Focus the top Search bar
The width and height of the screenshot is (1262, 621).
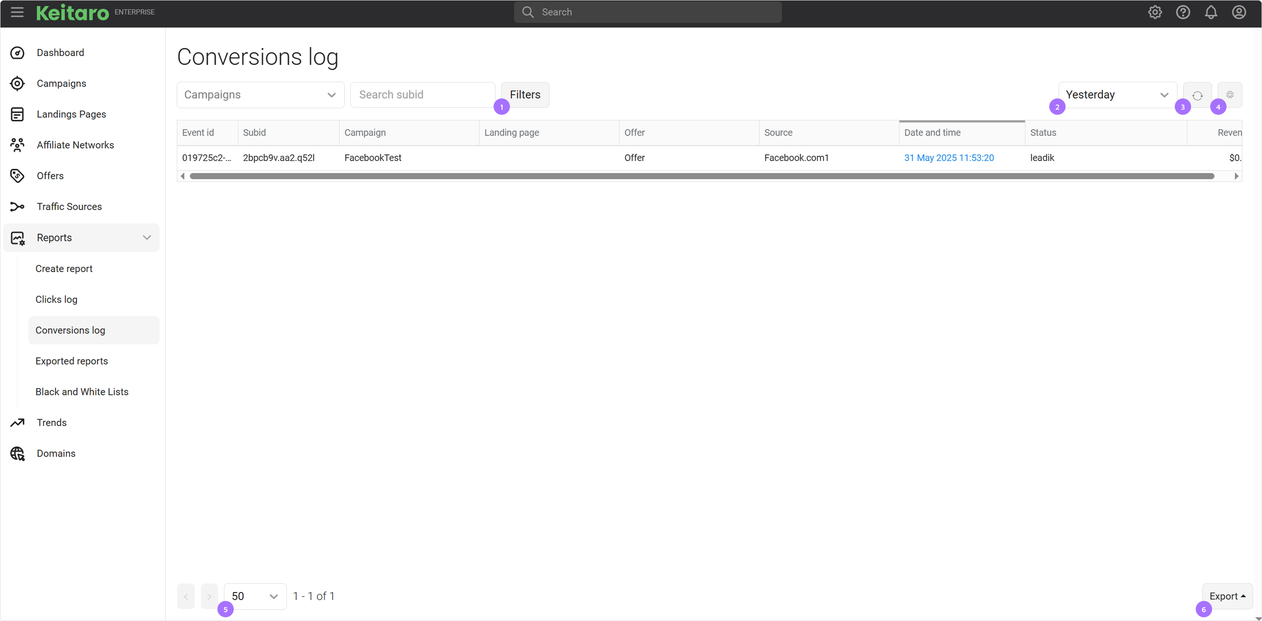647,12
